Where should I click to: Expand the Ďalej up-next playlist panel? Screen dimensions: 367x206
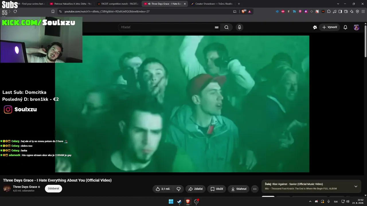[x=356, y=186]
